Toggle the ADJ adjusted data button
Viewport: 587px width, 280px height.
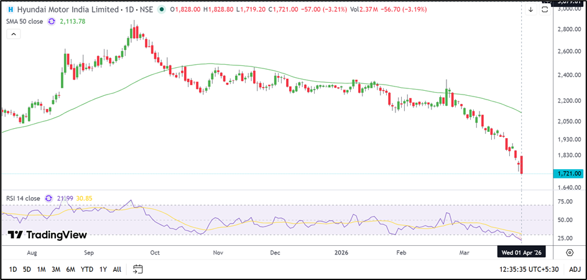coord(575,269)
